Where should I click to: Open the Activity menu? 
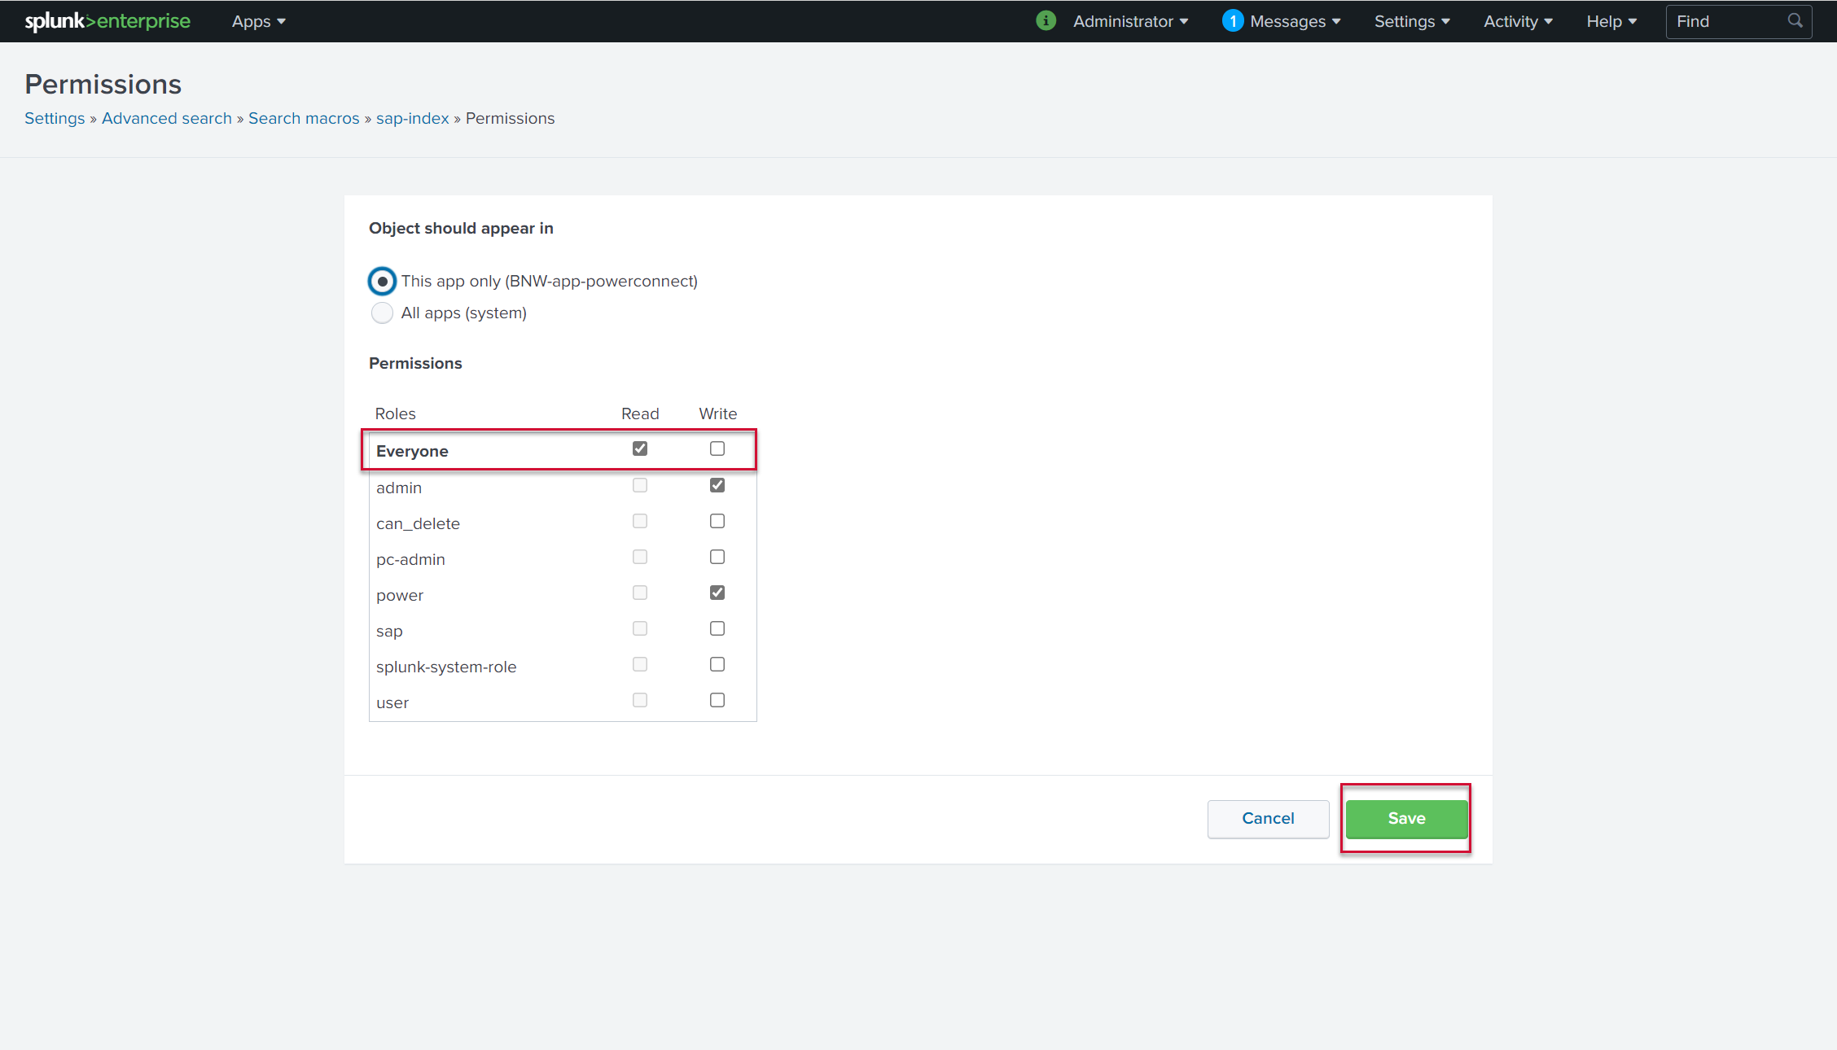point(1518,22)
